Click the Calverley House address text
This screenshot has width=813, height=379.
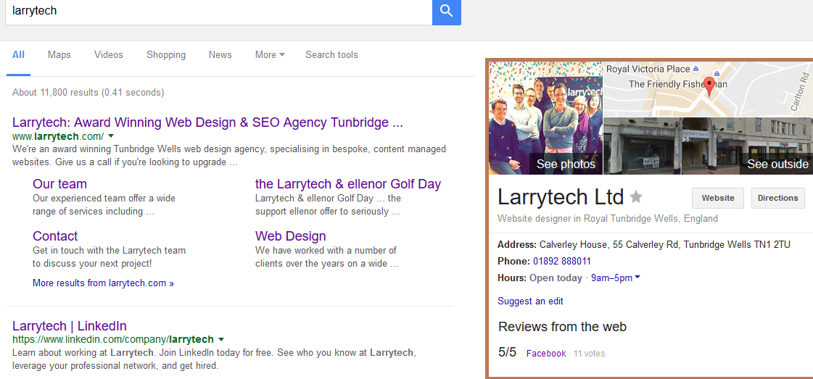coord(665,244)
